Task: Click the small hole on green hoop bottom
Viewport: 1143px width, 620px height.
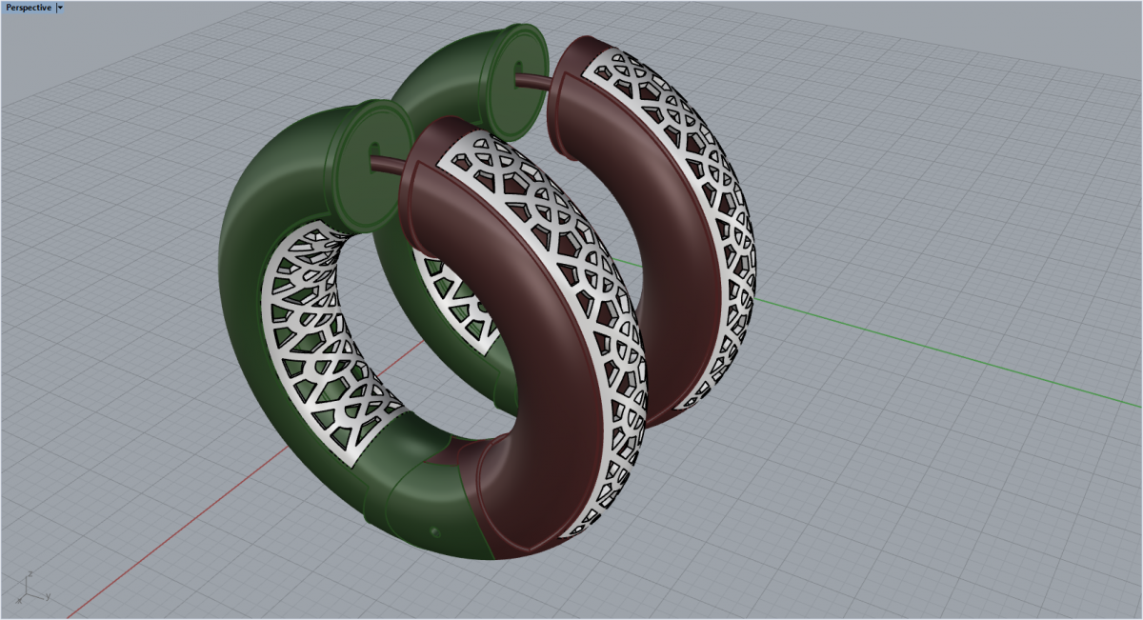Action: [437, 531]
